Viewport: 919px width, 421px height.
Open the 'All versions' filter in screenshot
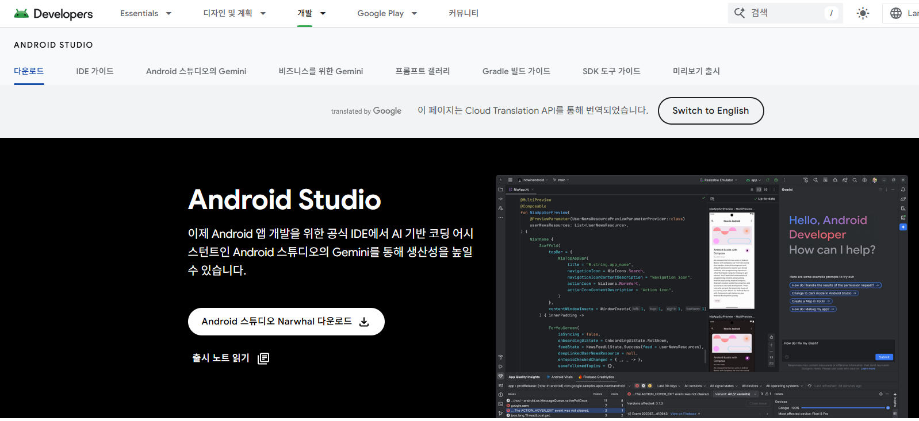(x=695, y=386)
